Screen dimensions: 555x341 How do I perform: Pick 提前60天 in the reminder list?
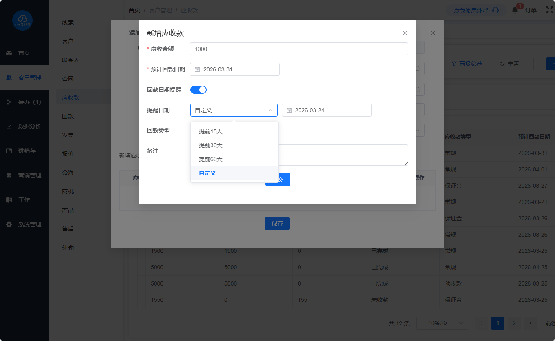[210, 159]
